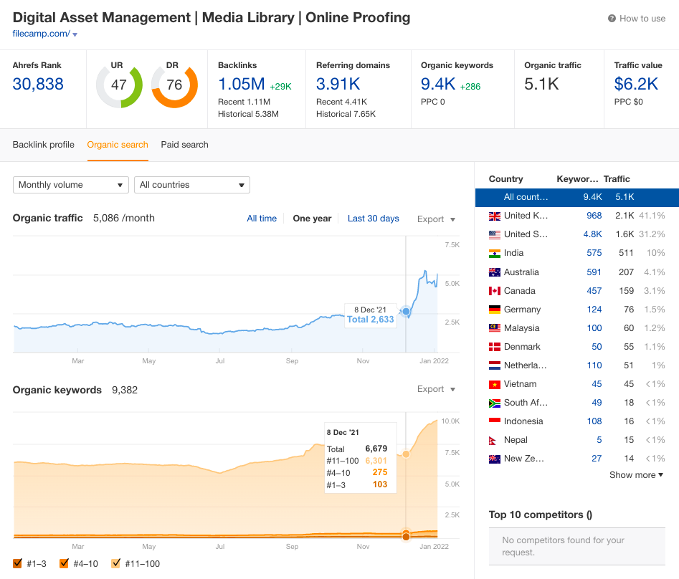This screenshot has width=679, height=579.
Task: Click the Traffic value $6.2K
Action: [x=636, y=84]
